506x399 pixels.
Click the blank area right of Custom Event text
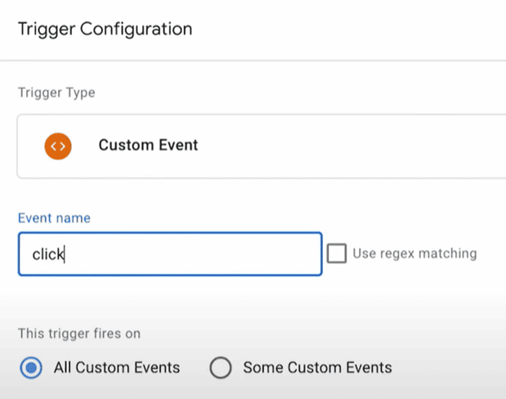[351, 146]
